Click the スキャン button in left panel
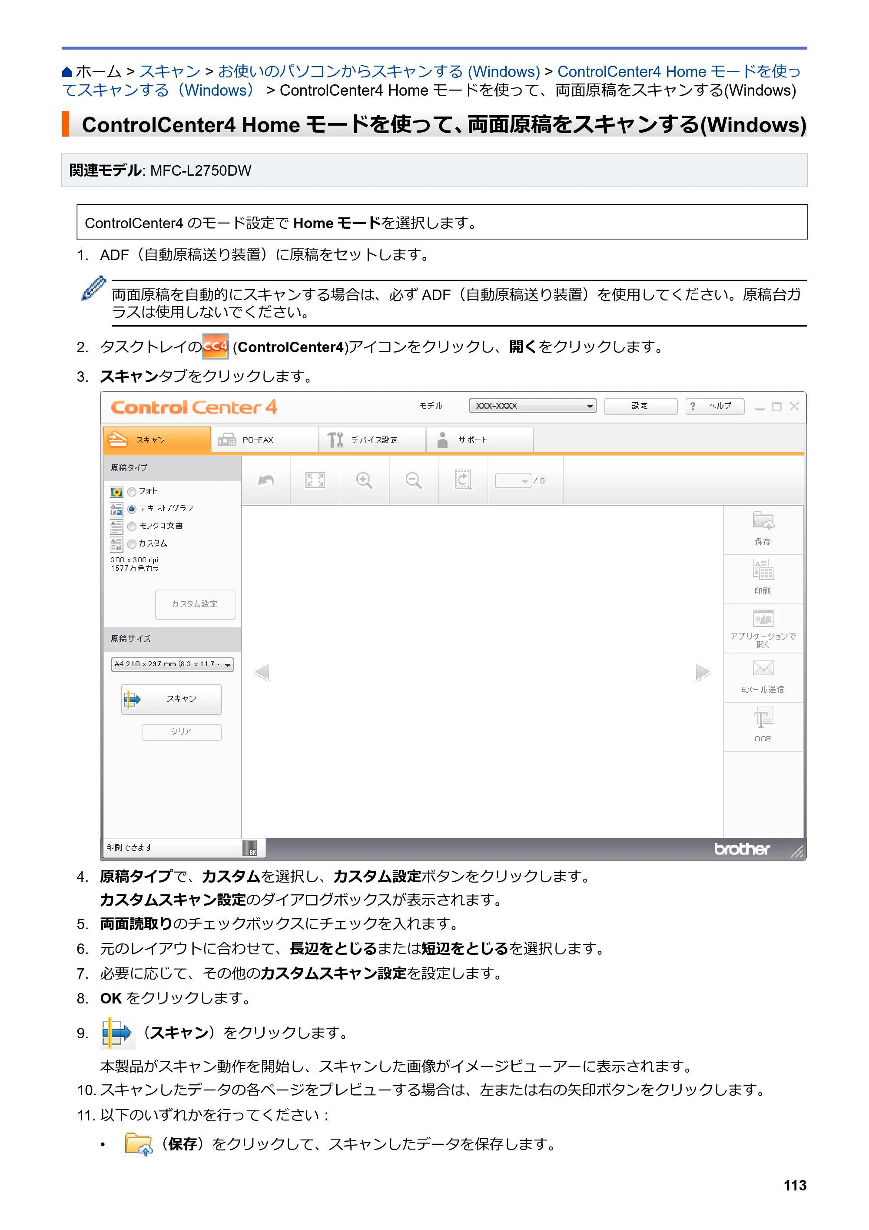 [171, 699]
